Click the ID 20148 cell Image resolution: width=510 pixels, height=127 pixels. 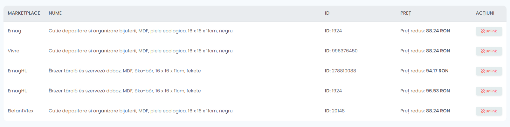[x=334, y=111]
